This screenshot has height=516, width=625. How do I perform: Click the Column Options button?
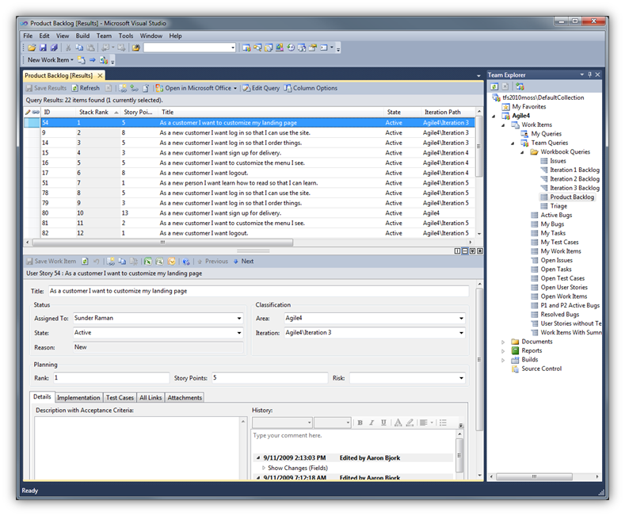[x=311, y=88]
